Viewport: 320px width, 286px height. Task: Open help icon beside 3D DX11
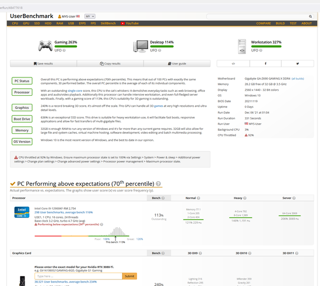(x=296, y=253)
